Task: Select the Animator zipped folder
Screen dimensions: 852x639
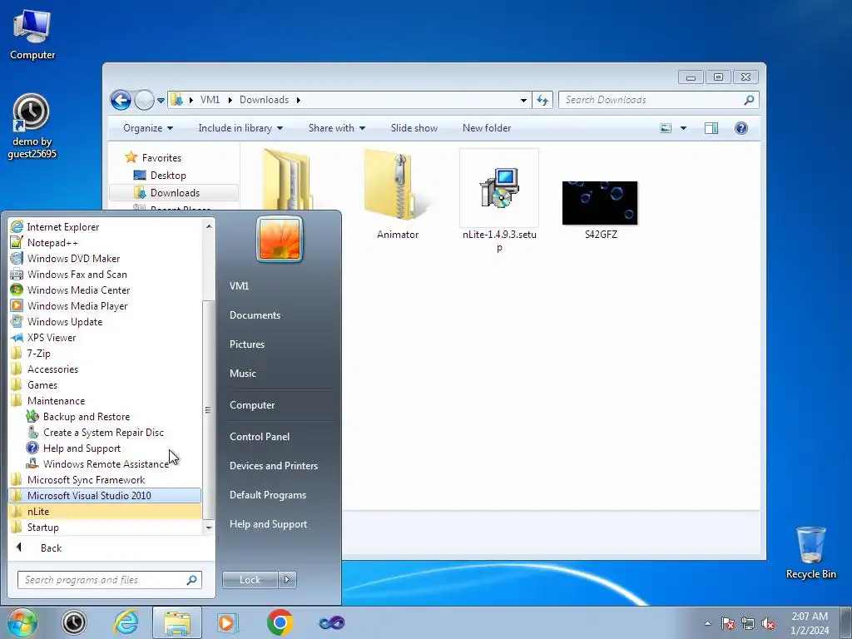Action: click(x=398, y=195)
